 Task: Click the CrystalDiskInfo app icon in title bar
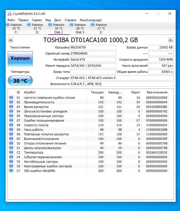[10, 14]
